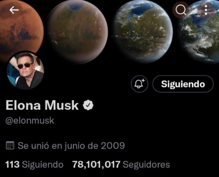Click the year 2009 in the join date

point(113,145)
